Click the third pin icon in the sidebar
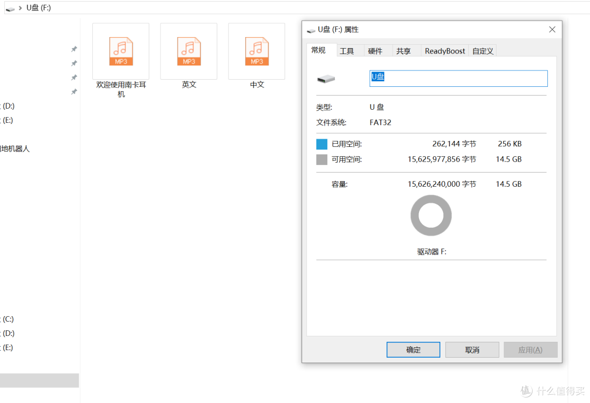Viewport: 590px width, 403px height. coord(74,78)
